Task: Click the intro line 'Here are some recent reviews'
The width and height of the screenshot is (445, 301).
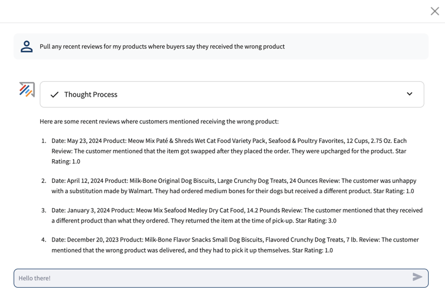Action: click(159, 122)
